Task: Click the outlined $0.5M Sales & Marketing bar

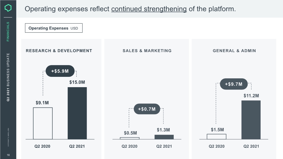Action: [130, 138]
